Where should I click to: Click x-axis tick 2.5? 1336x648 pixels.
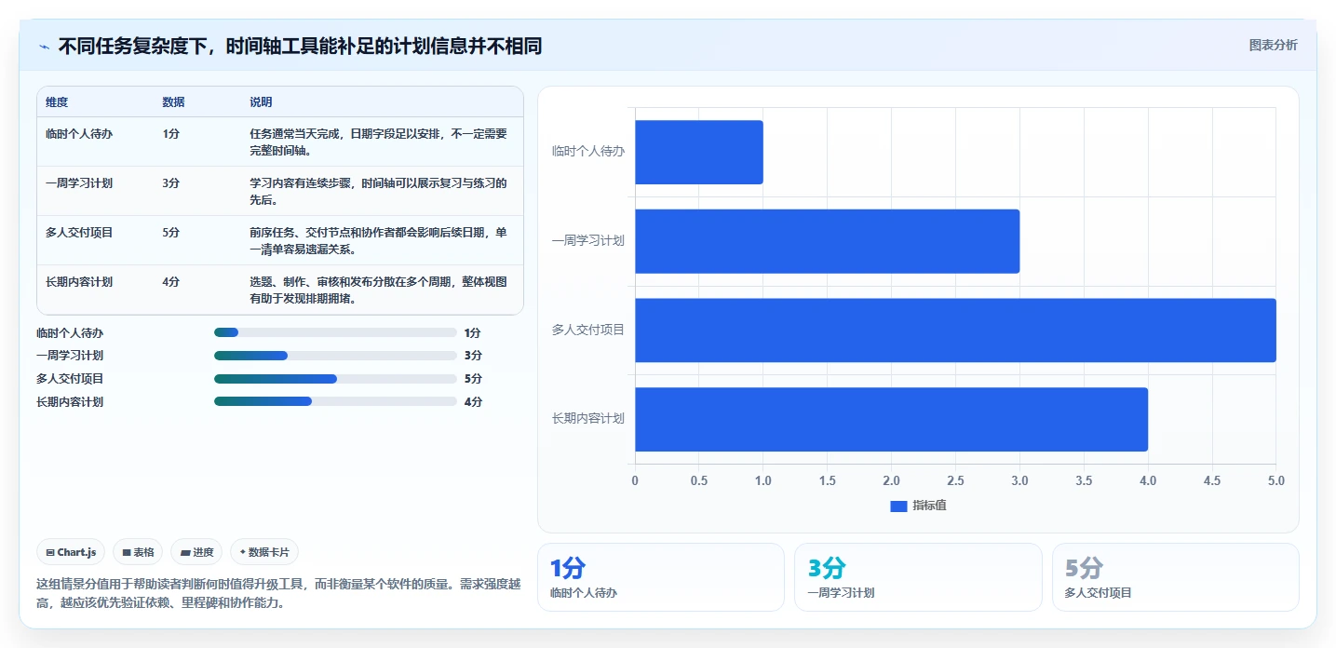coord(955,481)
